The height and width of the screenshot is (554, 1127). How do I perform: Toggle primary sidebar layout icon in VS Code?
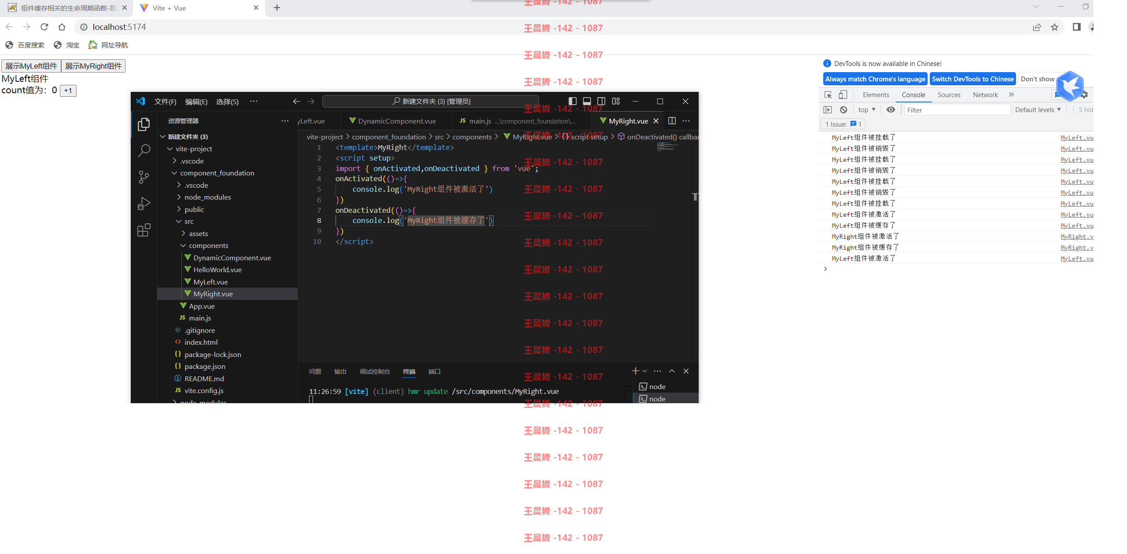(572, 101)
